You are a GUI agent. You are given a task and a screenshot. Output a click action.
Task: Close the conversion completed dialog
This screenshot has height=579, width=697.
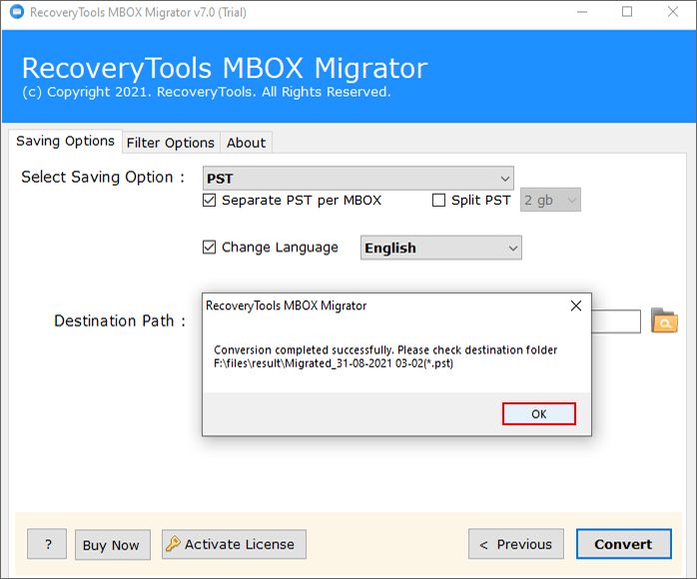point(575,305)
